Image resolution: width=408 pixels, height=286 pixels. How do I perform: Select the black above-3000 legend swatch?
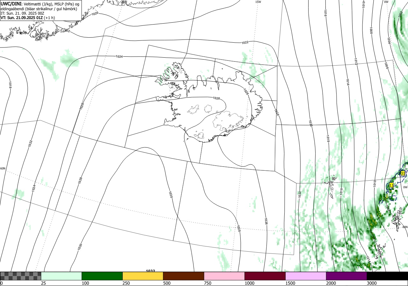click(x=387, y=276)
